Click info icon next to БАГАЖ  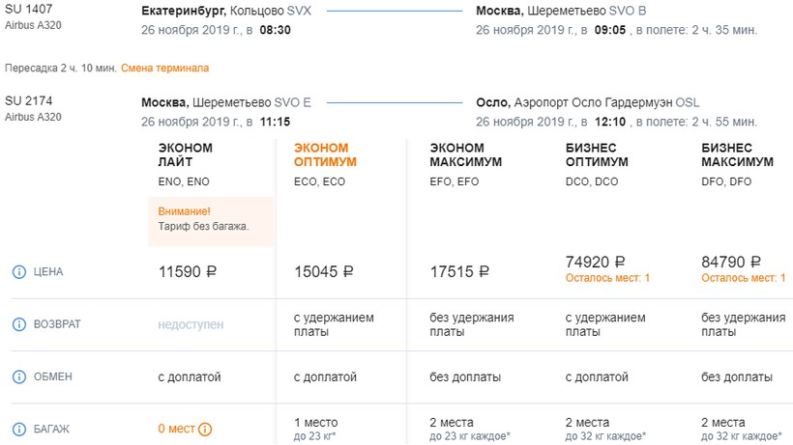pos(18,429)
